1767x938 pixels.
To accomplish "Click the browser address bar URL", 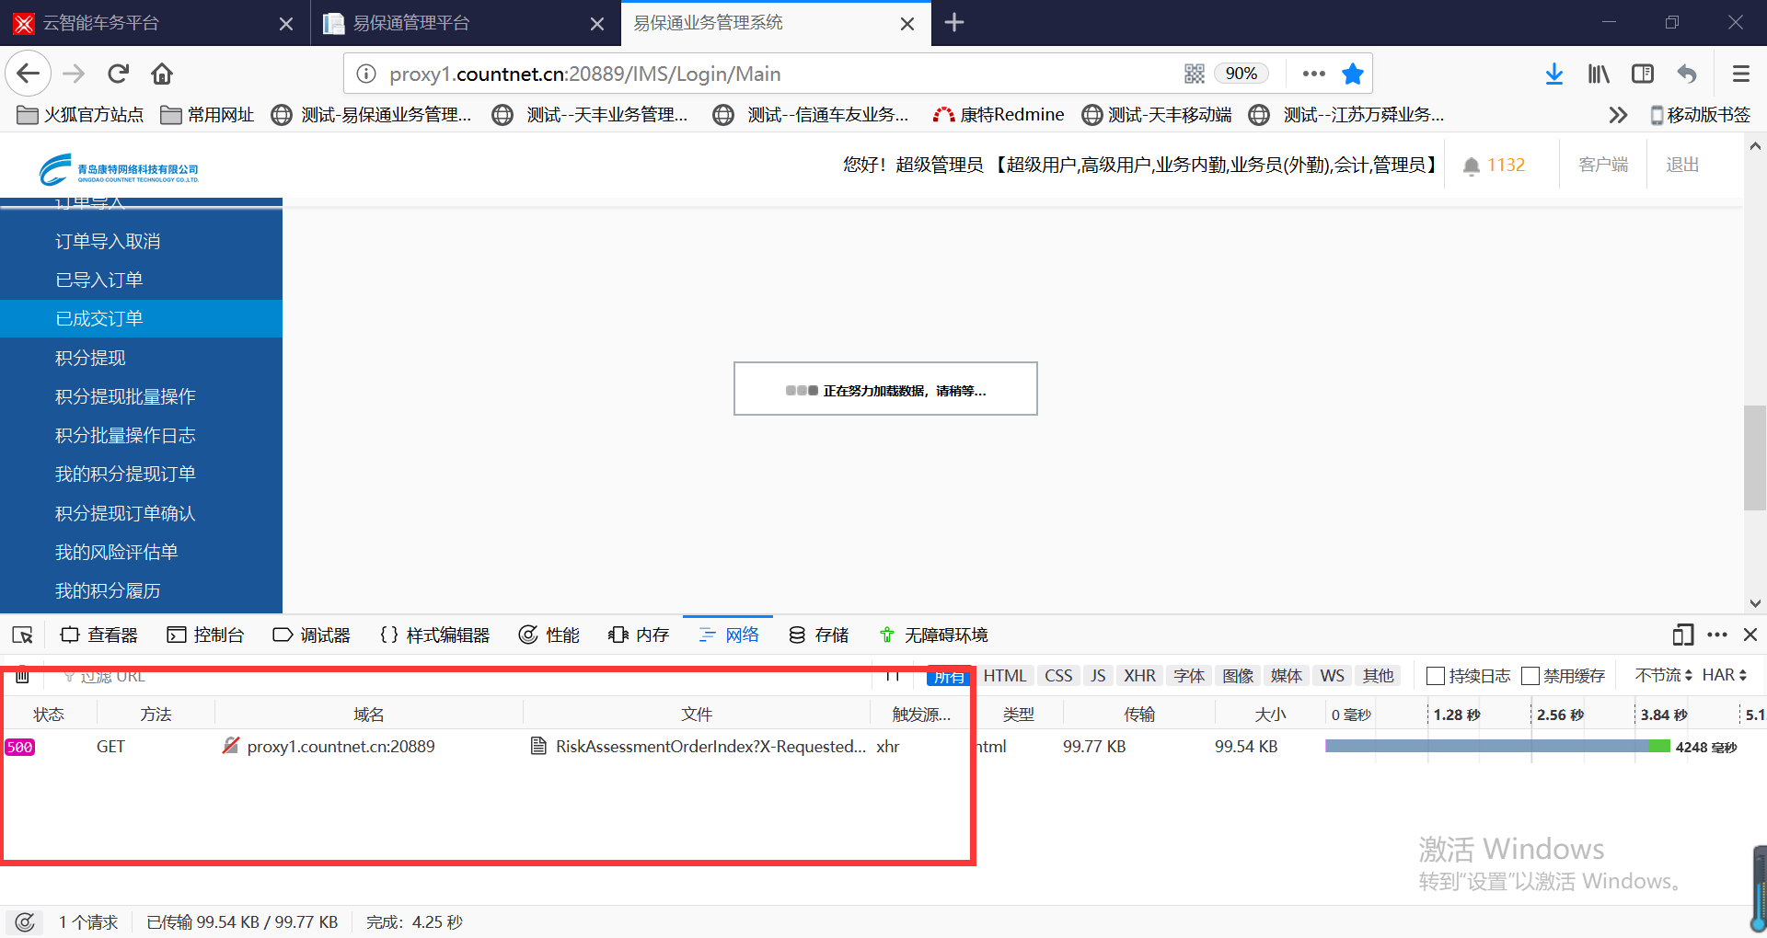I will click(585, 74).
